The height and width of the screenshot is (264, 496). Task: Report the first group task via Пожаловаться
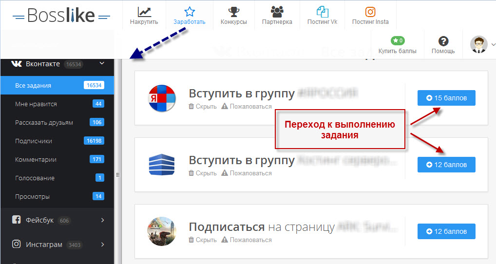[247, 107]
